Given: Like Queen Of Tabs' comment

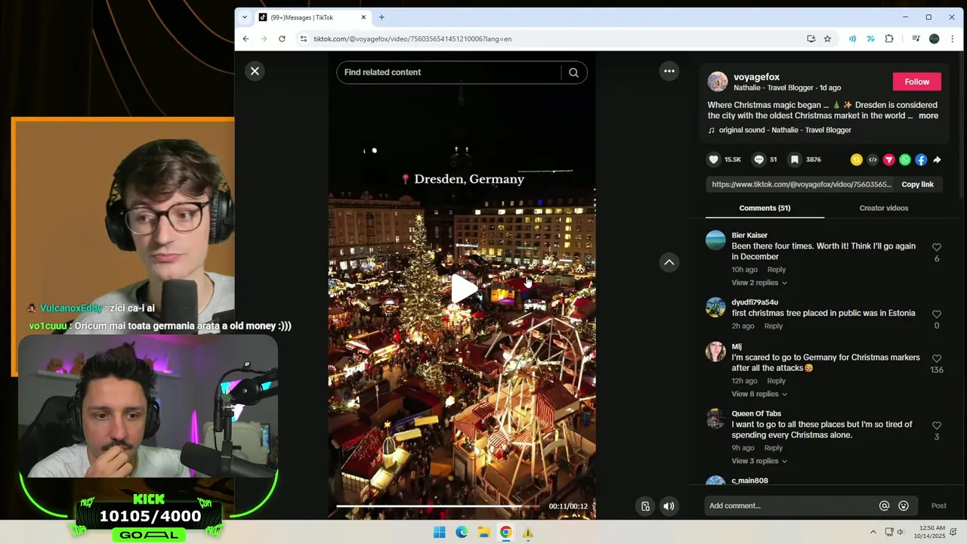Looking at the screenshot, I should click(x=937, y=425).
